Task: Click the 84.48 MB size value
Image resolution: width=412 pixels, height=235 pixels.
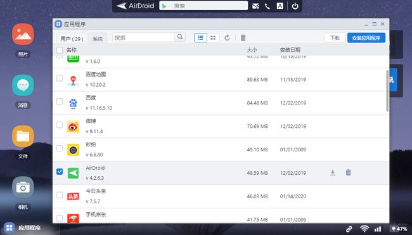Action: pyautogui.click(x=257, y=103)
